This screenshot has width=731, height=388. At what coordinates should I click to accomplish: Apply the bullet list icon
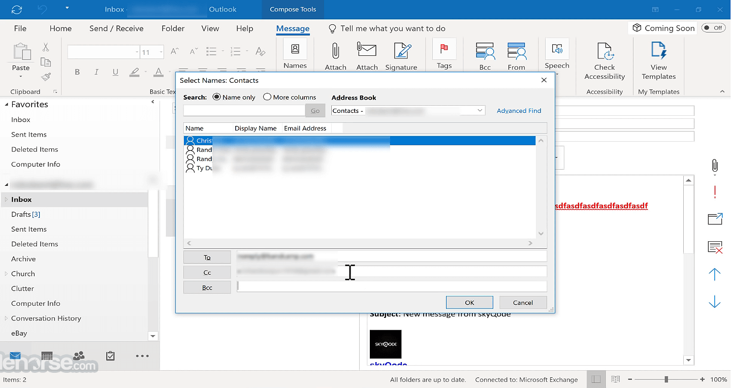click(211, 51)
